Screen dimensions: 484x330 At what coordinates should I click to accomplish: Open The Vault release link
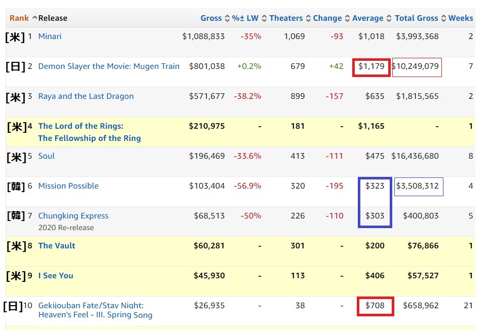[x=57, y=246]
